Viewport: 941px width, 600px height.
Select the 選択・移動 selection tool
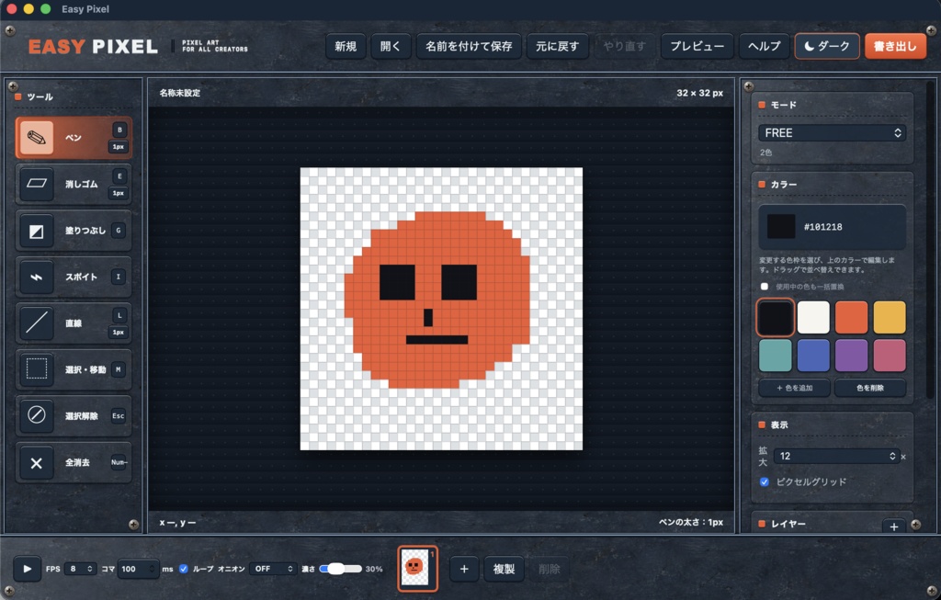(74, 369)
